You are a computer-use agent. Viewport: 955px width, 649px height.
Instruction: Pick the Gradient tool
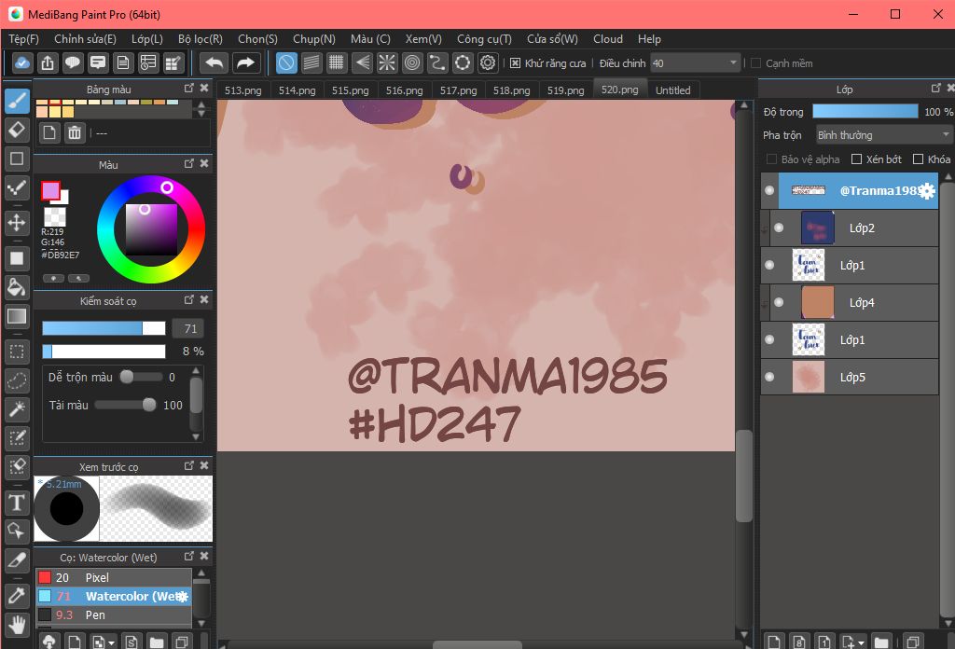pyautogui.click(x=17, y=316)
